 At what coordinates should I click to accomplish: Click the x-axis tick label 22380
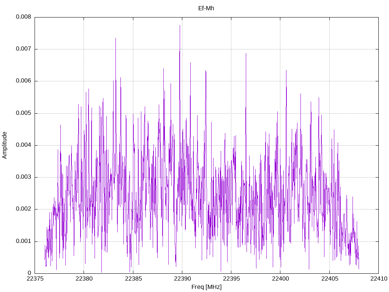tap(84, 279)
